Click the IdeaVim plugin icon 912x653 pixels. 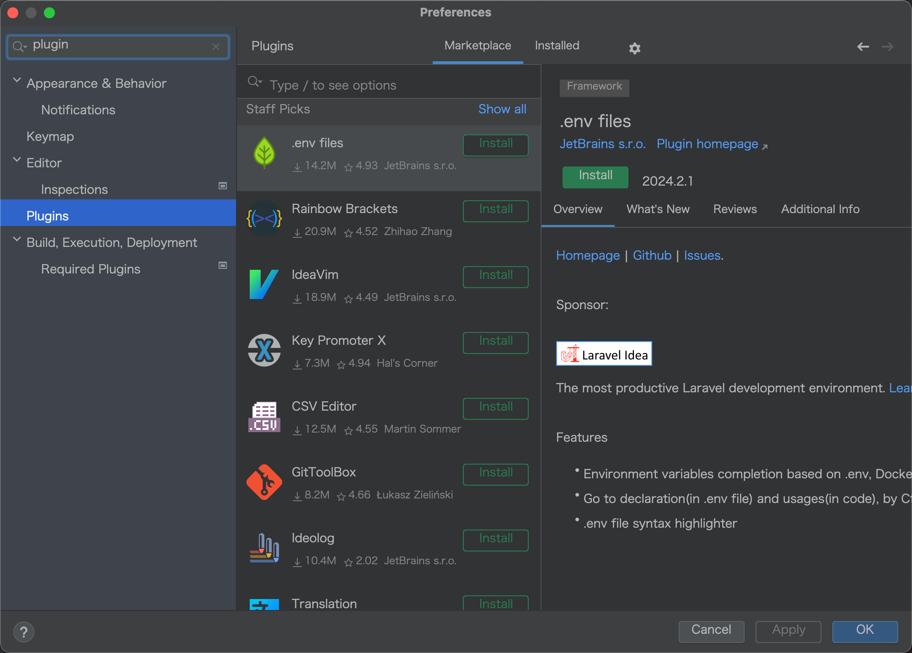tap(264, 284)
